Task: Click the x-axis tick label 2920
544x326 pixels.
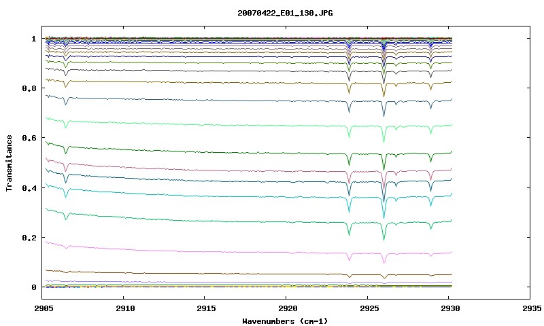Action: pyautogui.click(x=288, y=308)
